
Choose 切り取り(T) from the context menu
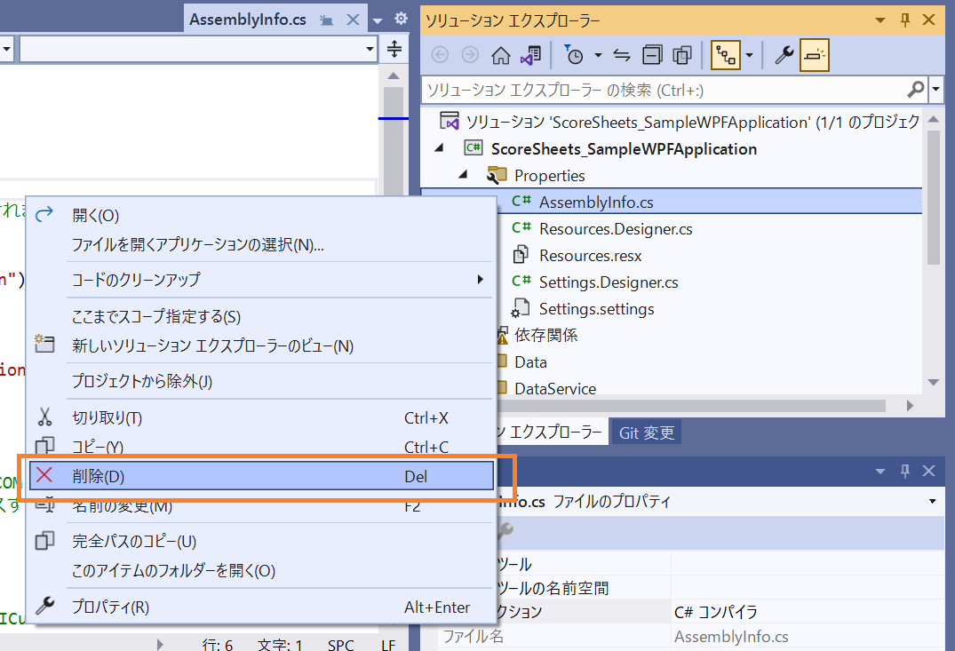point(260,417)
